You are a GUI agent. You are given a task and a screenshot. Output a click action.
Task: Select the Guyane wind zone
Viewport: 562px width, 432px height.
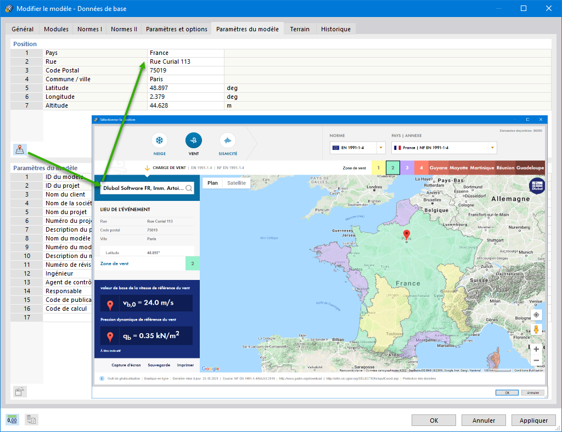tap(439, 168)
